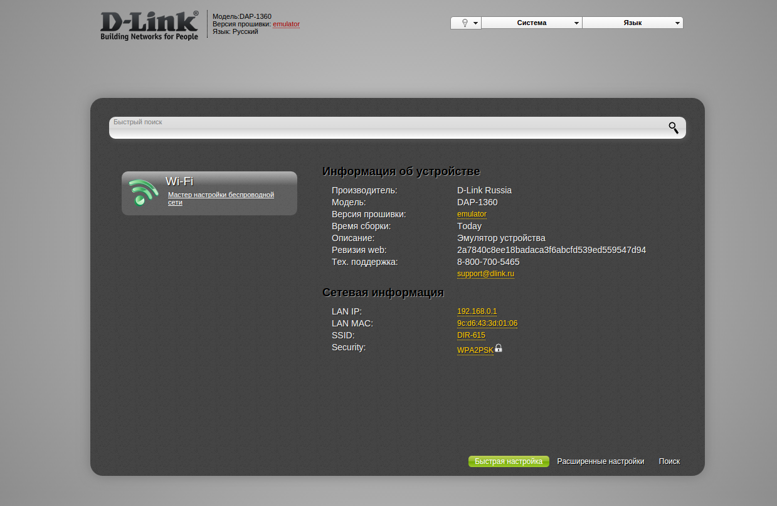Click the support@dlink.ru email link
The width and height of the screenshot is (777, 506).
tap(485, 274)
